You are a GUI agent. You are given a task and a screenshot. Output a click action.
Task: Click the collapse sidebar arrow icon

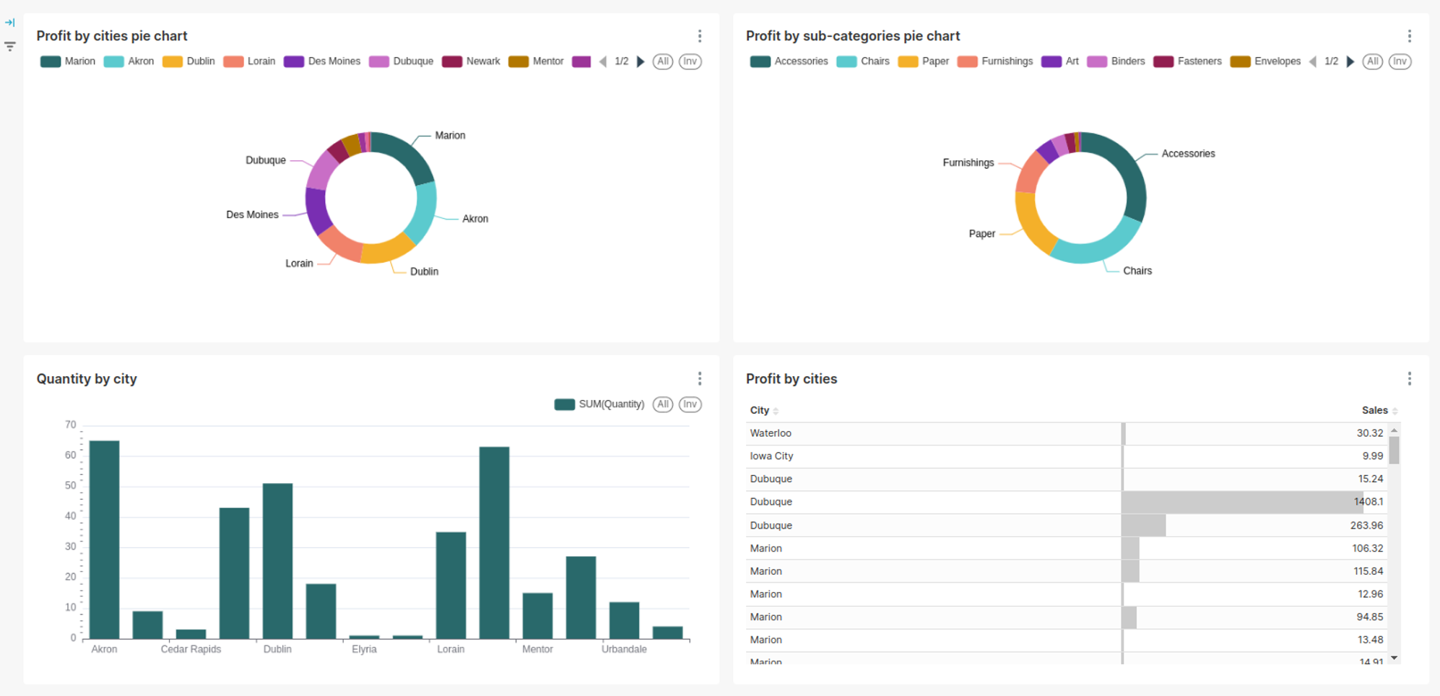[x=10, y=22]
